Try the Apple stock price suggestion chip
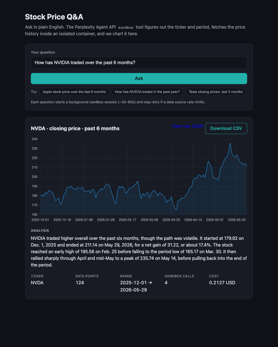Image resolution: width=278 pixels, height=347 pixels. (74, 92)
